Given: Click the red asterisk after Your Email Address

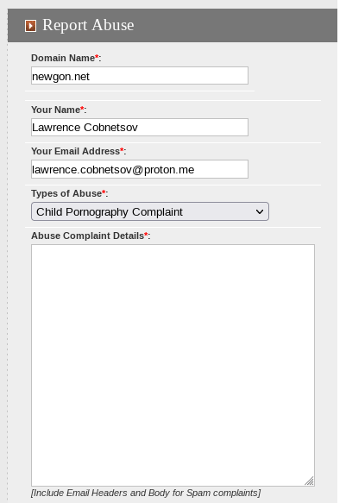Looking at the screenshot, I should pyautogui.click(x=122, y=149).
